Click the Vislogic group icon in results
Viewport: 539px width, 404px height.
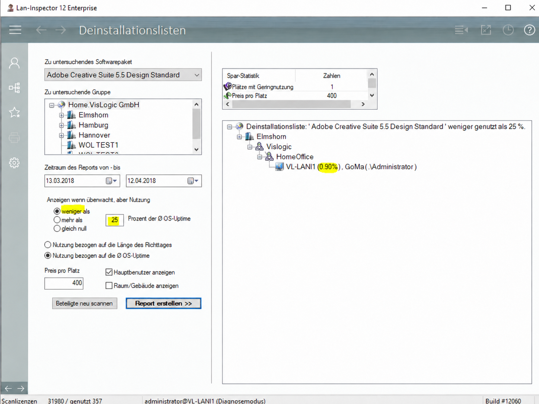259,147
